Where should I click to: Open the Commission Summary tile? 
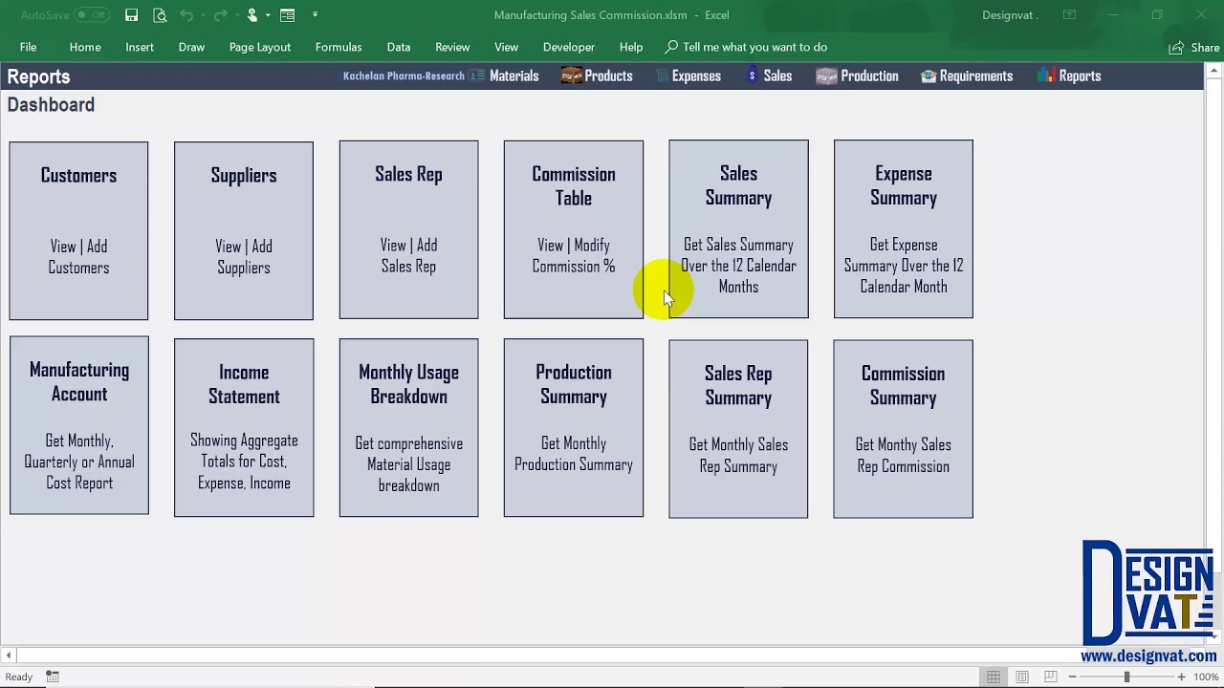(904, 429)
